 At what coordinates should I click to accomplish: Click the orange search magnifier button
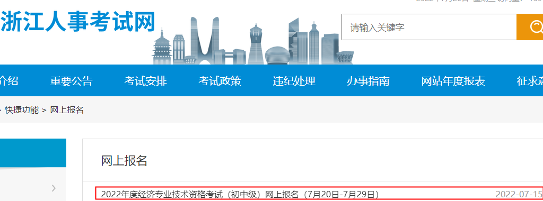(530, 28)
